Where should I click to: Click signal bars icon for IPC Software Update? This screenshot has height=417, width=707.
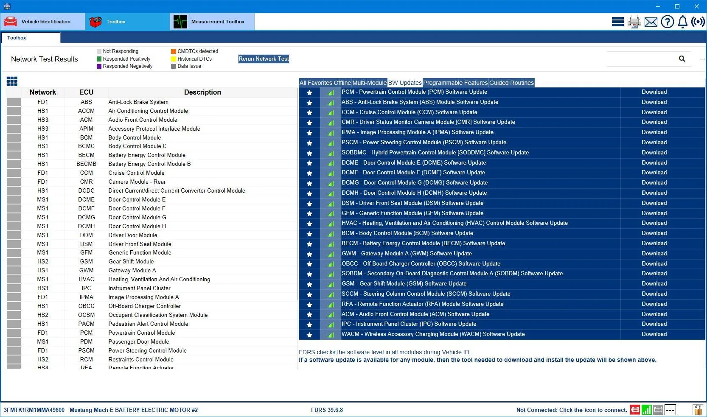tap(330, 325)
